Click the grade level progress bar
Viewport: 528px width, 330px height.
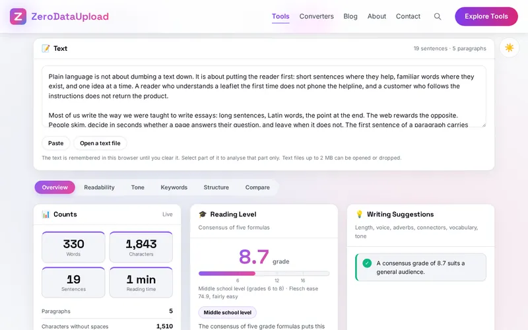[263, 273]
